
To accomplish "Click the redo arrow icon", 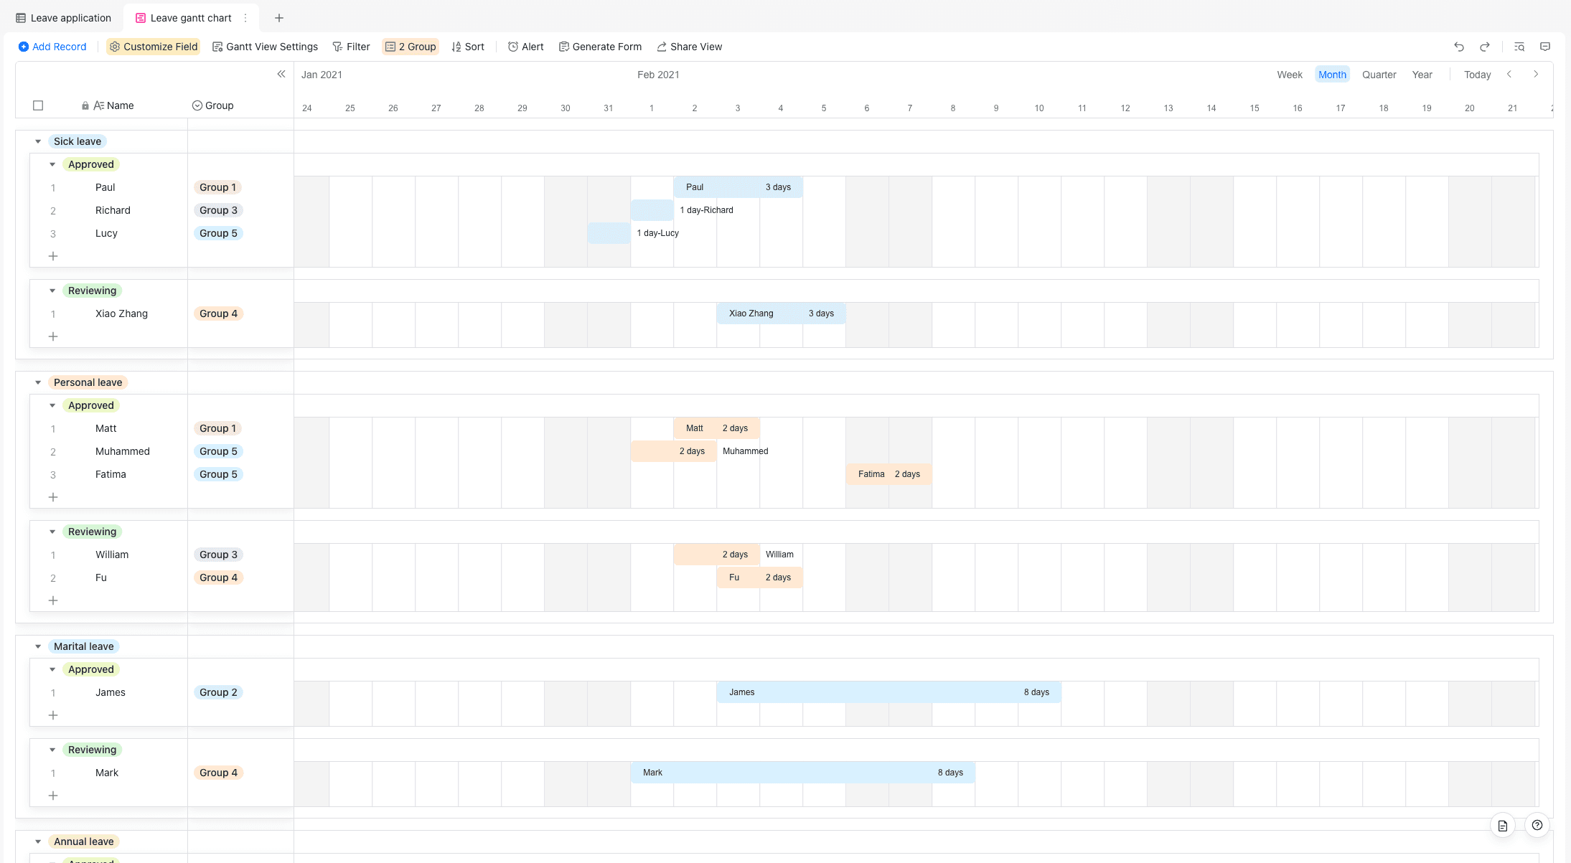I will click(x=1485, y=47).
